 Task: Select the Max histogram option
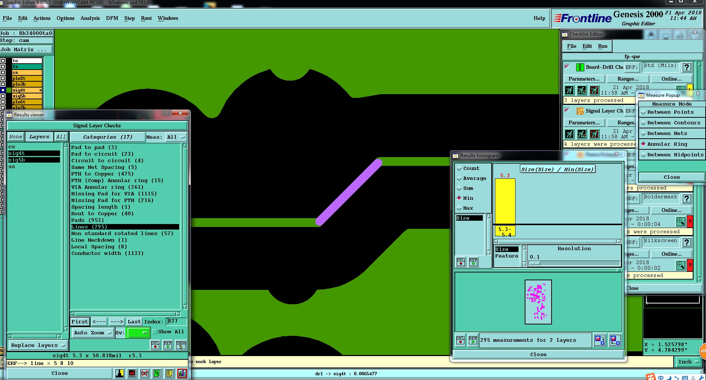pos(465,208)
